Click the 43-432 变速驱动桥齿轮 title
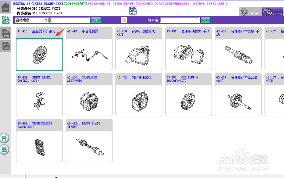 [x=238, y=33]
